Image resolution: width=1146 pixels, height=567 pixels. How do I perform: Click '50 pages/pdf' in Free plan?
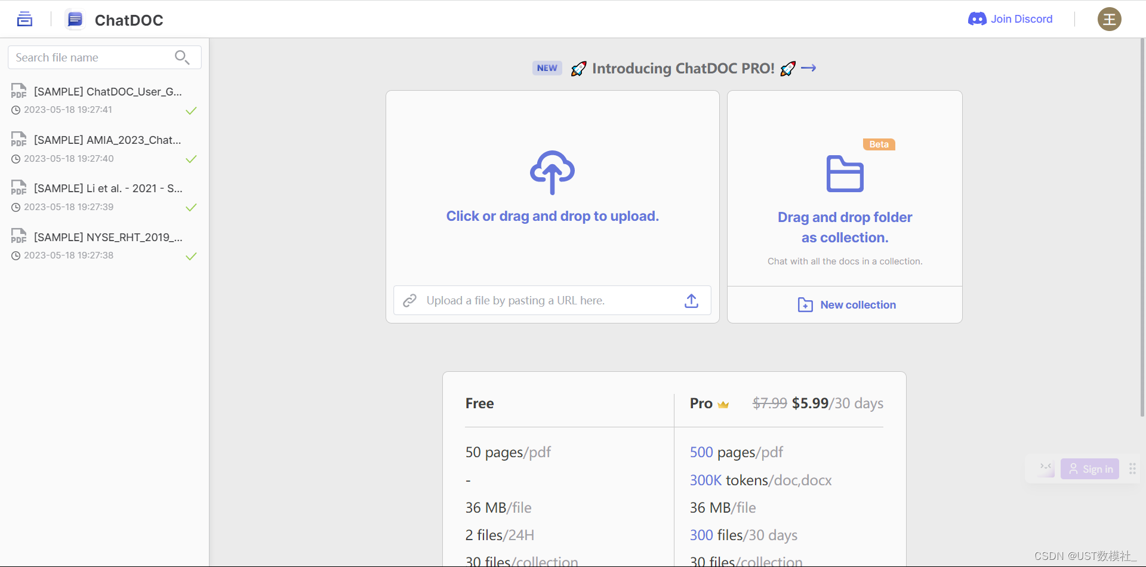click(x=508, y=452)
